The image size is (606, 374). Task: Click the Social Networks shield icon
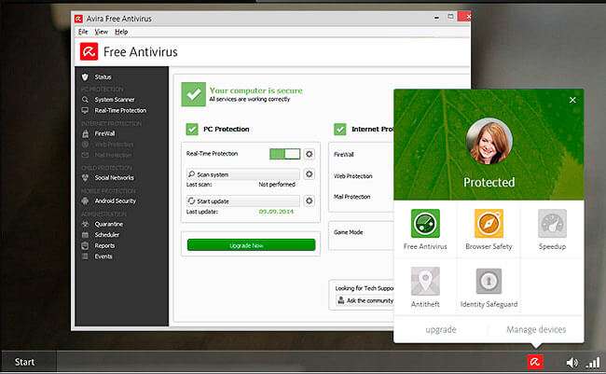tap(85, 177)
